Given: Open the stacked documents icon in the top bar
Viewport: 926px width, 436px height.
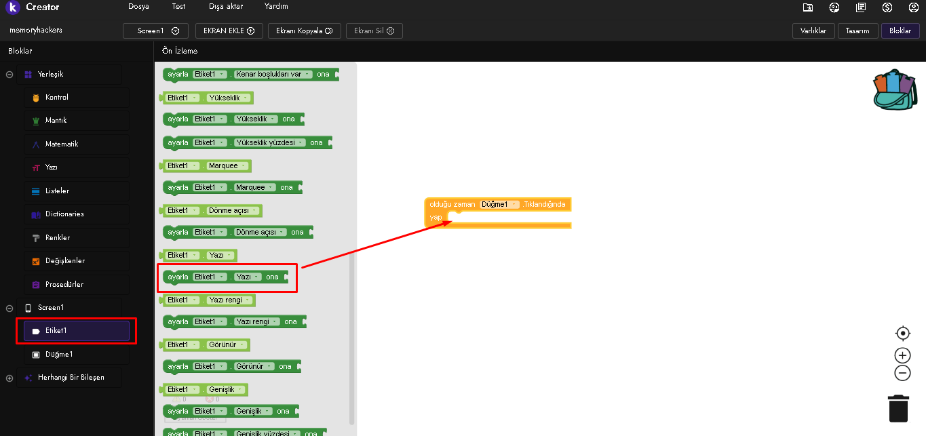Looking at the screenshot, I should pos(861,7).
